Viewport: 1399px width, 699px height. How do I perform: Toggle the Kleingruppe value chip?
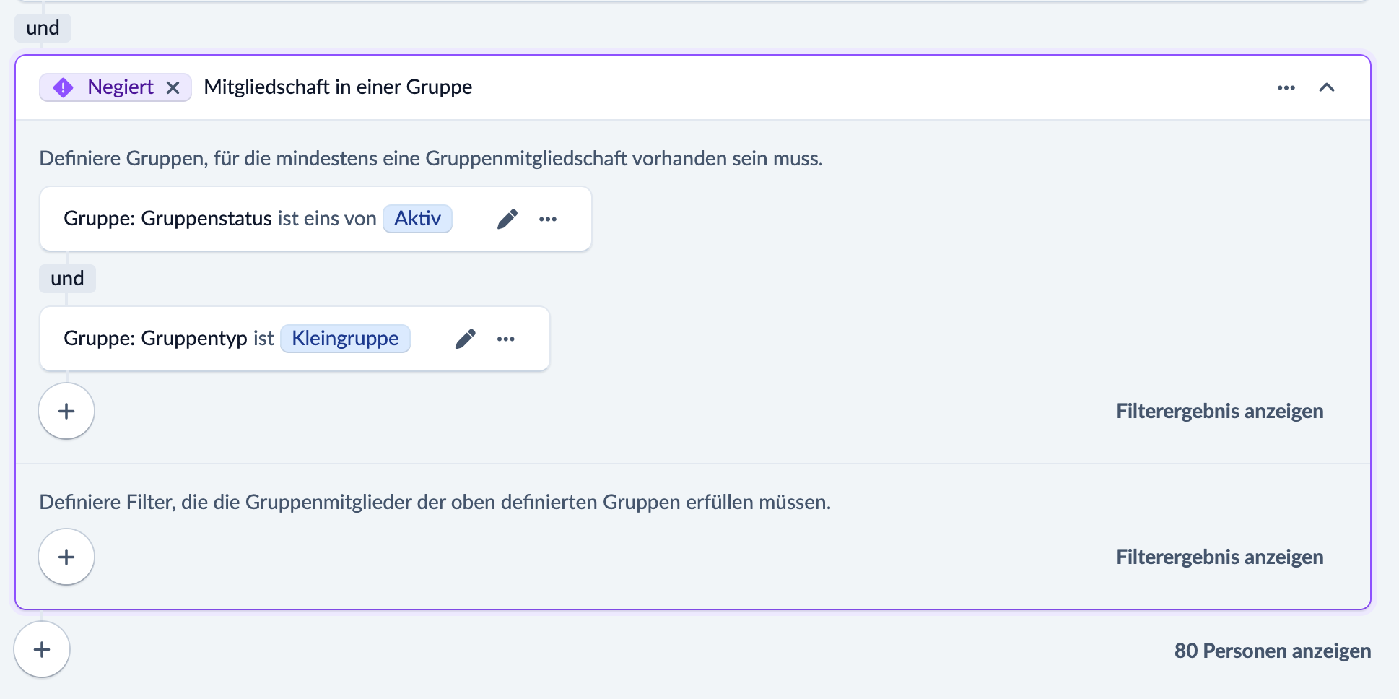click(x=345, y=338)
